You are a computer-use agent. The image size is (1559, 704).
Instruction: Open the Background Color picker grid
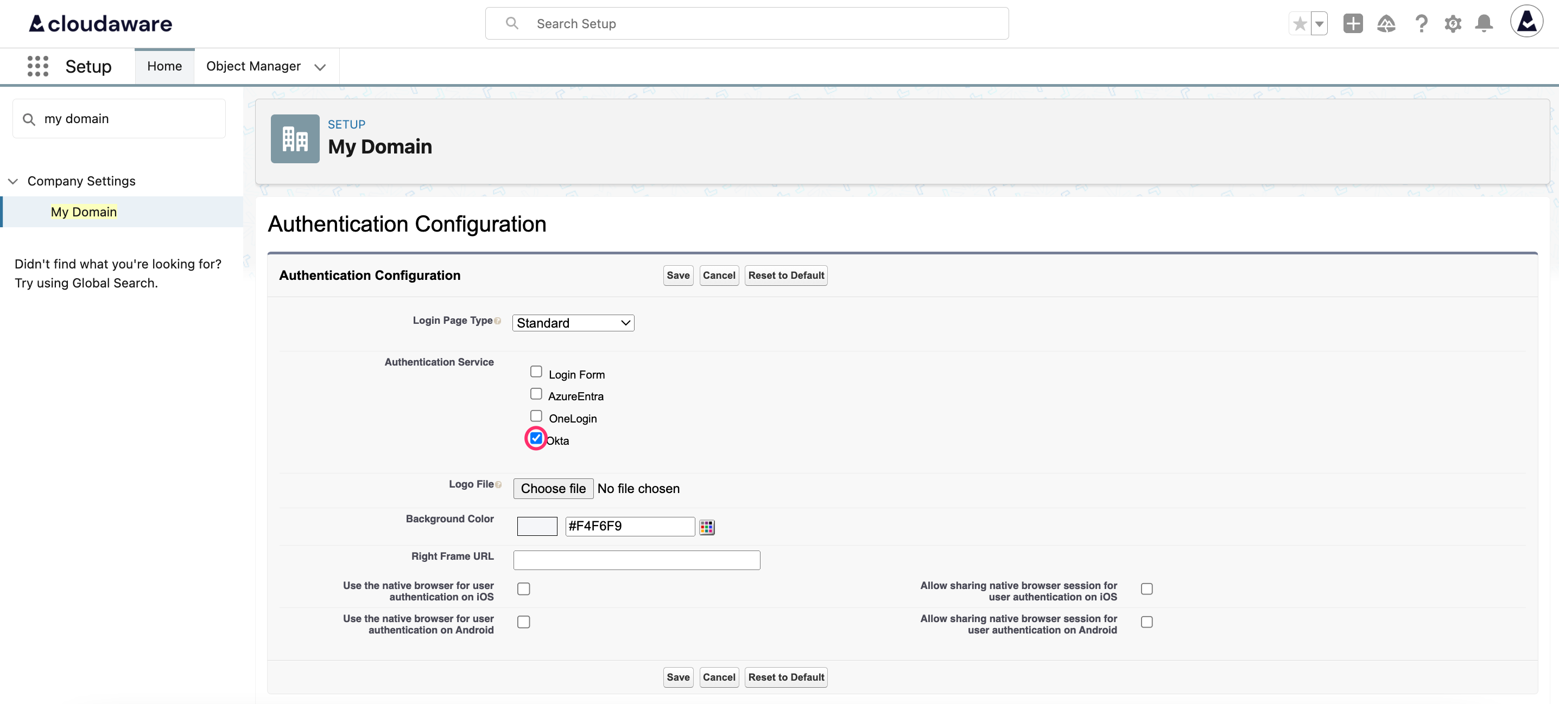click(x=707, y=526)
